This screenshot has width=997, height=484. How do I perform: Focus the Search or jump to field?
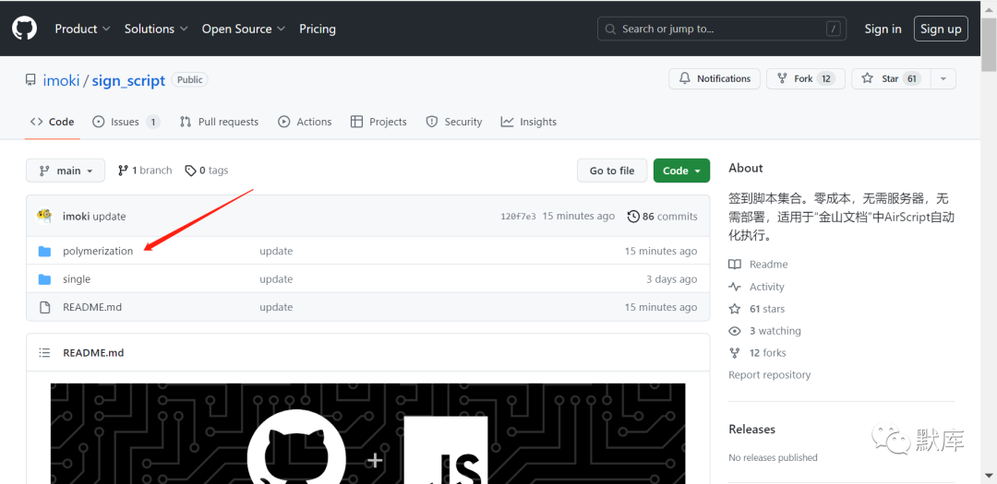coord(723,29)
